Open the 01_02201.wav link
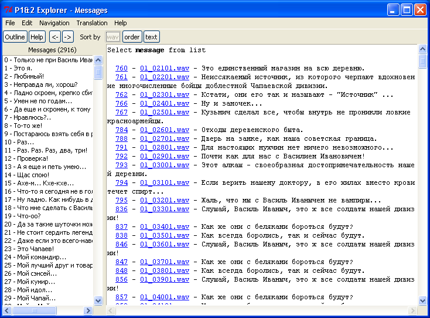Screen dimensions: 430x318 pyautogui.click(x=165, y=77)
